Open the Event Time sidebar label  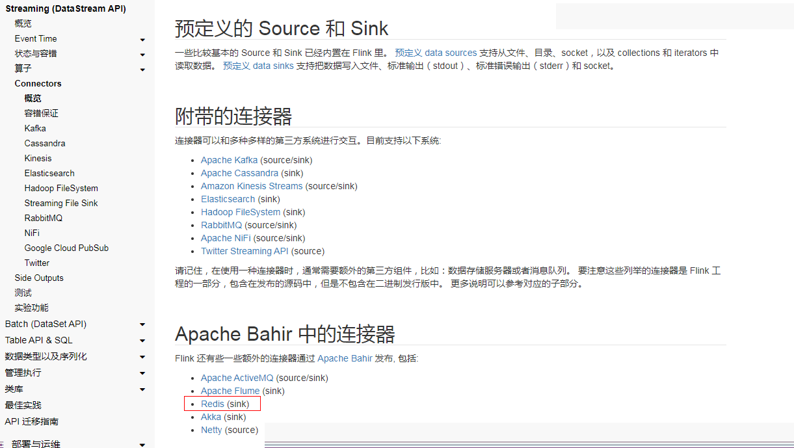(36, 38)
